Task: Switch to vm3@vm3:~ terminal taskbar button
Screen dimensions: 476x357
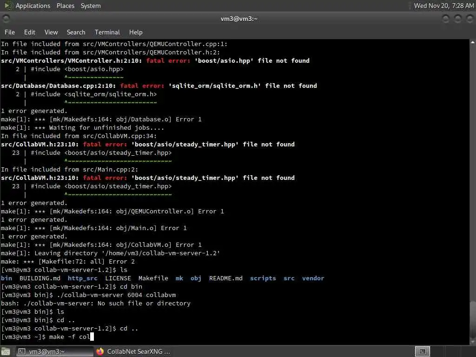Action: 55,351
